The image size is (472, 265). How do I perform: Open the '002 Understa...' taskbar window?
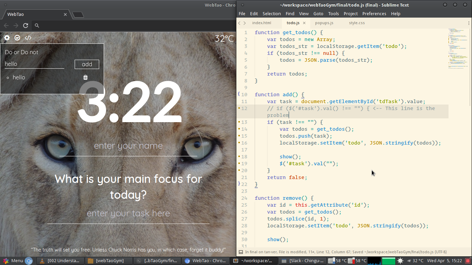tap(61, 261)
